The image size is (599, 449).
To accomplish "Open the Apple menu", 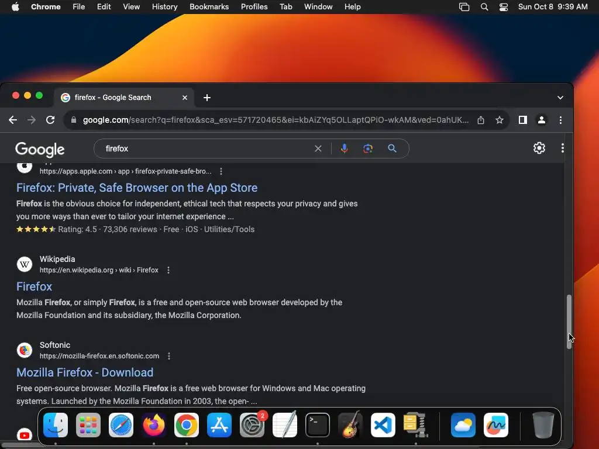I will [x=15, y=7].
